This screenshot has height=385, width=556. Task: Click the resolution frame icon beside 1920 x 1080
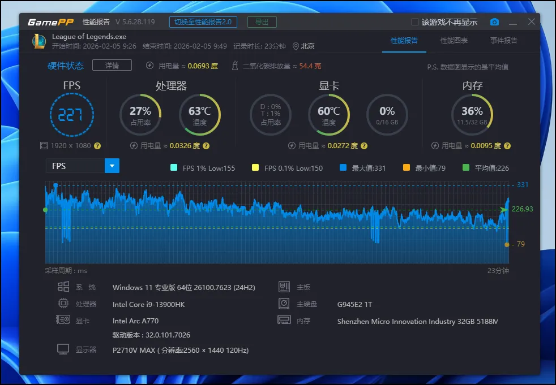(44, 145)
